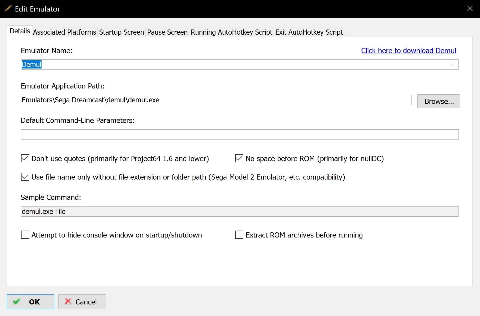This screenshot has width=480, height=316.
Task: Click the Cancel button
Action: (x=82, y=302)
